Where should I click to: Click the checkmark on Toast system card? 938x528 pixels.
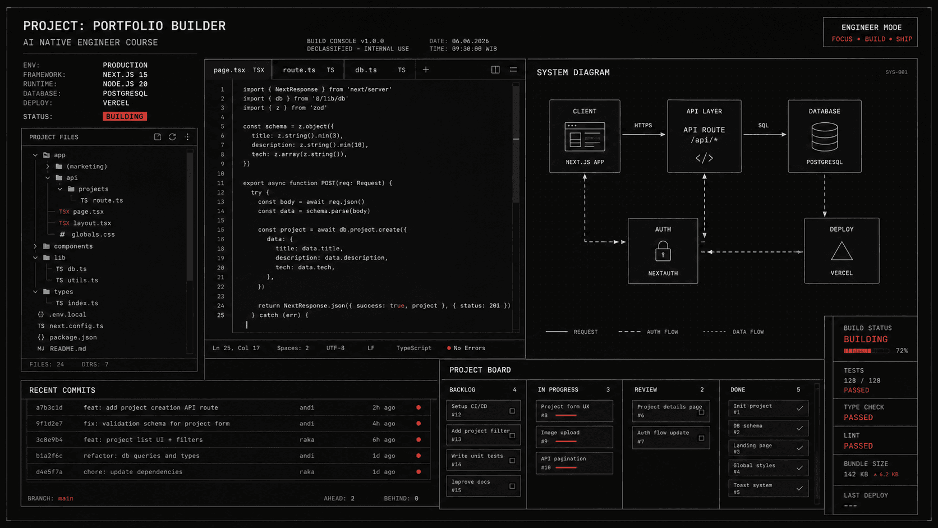click(799, 488)
